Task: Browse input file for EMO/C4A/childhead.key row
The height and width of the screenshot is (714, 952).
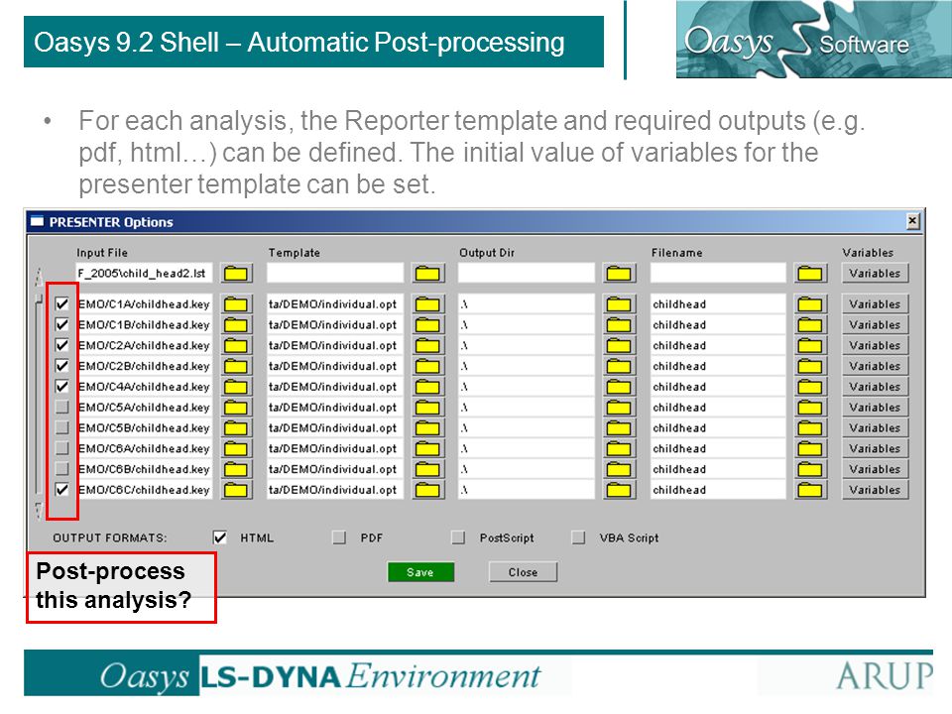Action: (x=236, y=387)
